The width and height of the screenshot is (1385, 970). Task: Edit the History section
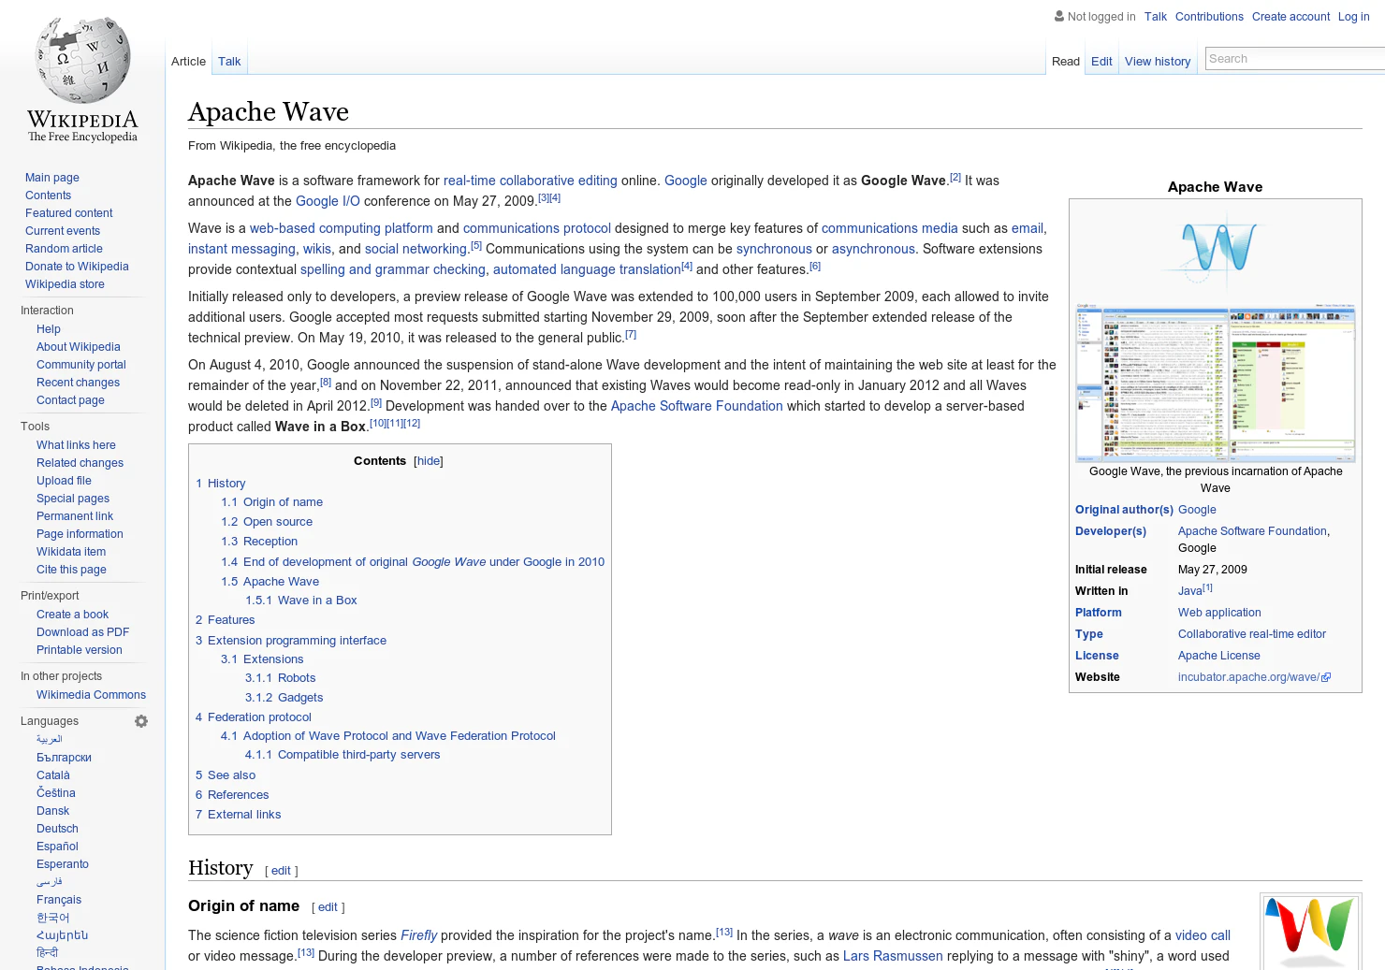(x=281, y=871)
